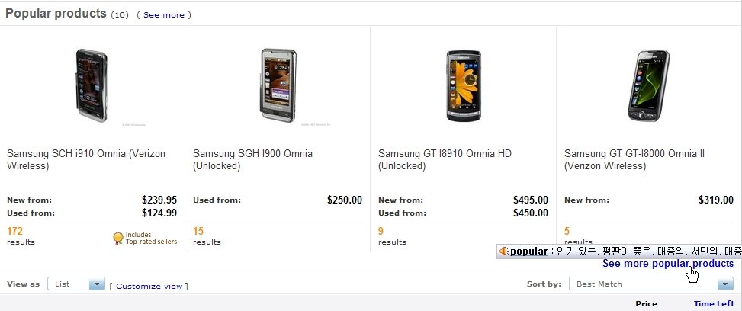742x311 pixels.
Task: Open the Samsung SGH I900 Omnia phone image
Action: click(278, 86)
